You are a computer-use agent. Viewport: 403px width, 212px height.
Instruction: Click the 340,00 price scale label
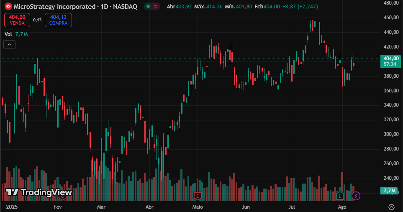(391, 105)
